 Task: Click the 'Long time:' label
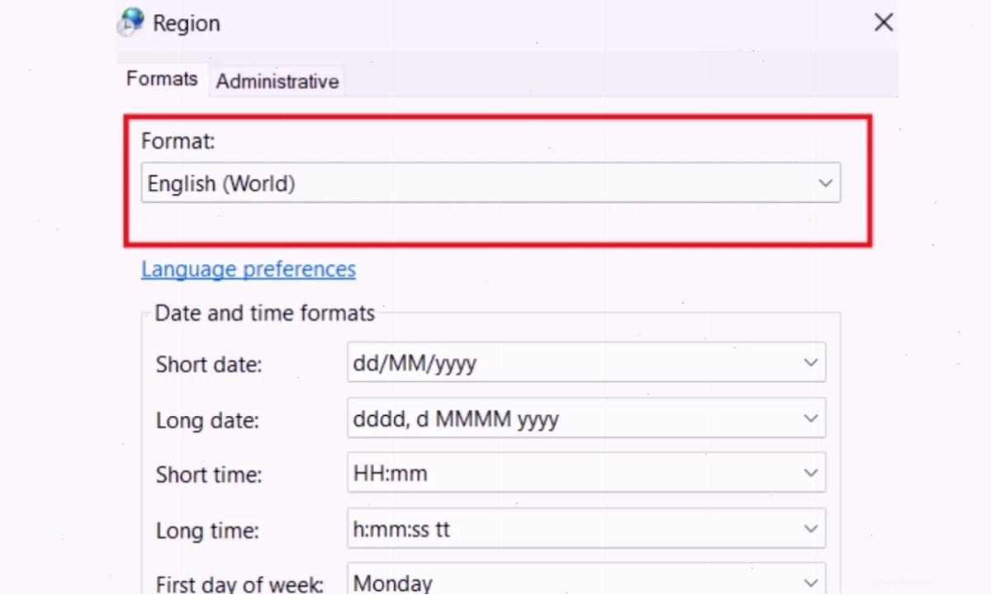click(x=207, y=531)
